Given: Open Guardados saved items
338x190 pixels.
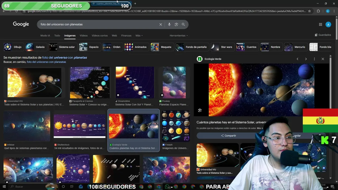Looking at the screenshot, I should [323, 35].
